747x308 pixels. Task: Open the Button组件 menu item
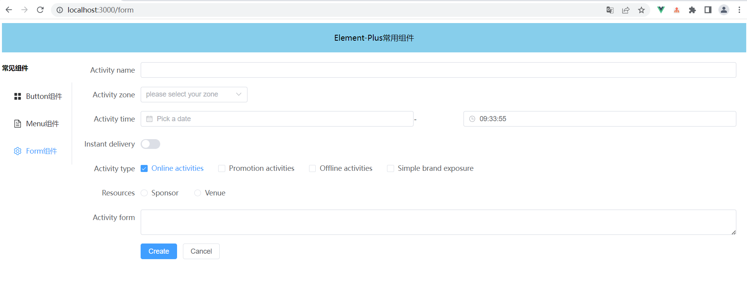38,96
